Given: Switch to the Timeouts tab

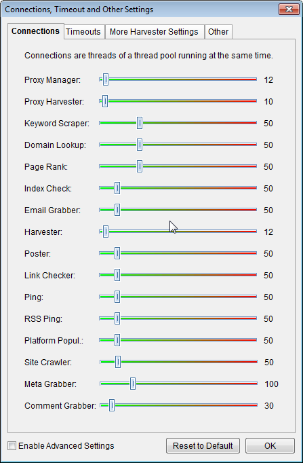Looking at the screenshot, I should [x=83, y=32].
